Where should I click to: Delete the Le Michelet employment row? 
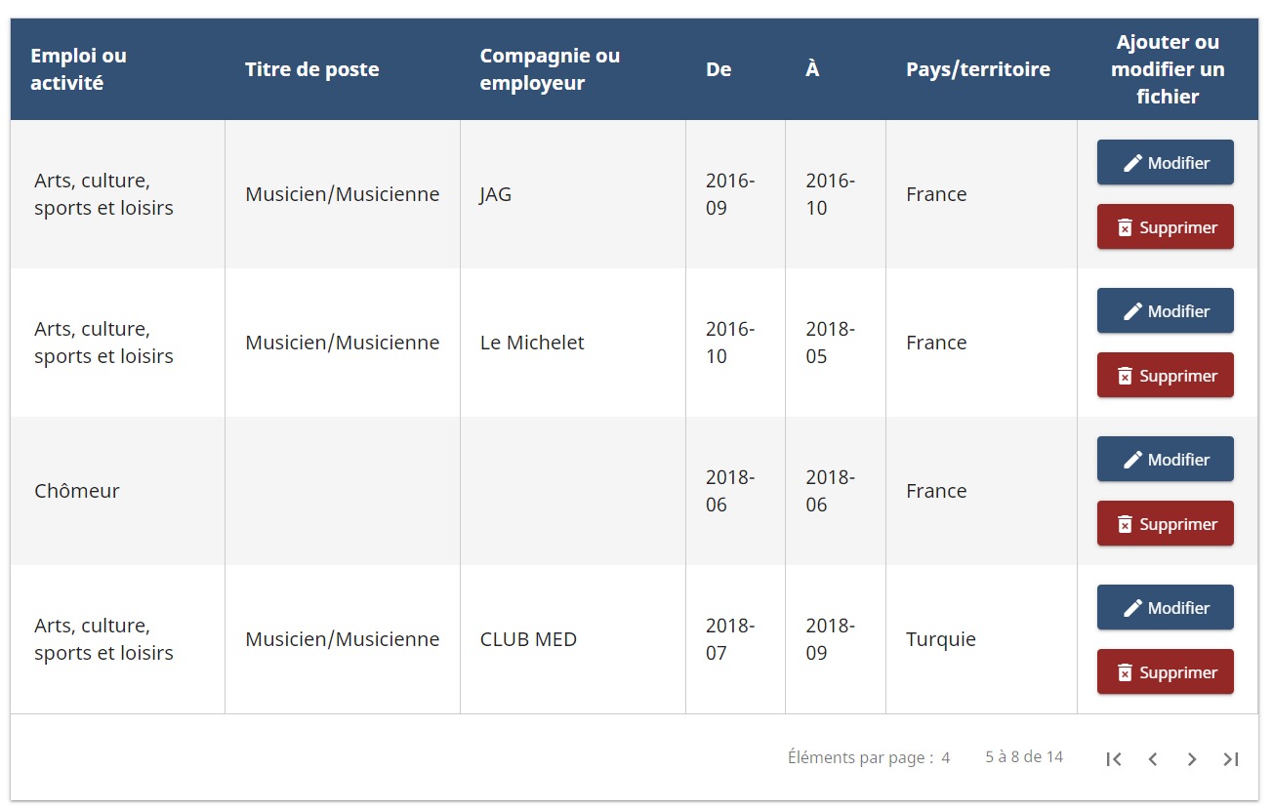tap(1166, 375)
